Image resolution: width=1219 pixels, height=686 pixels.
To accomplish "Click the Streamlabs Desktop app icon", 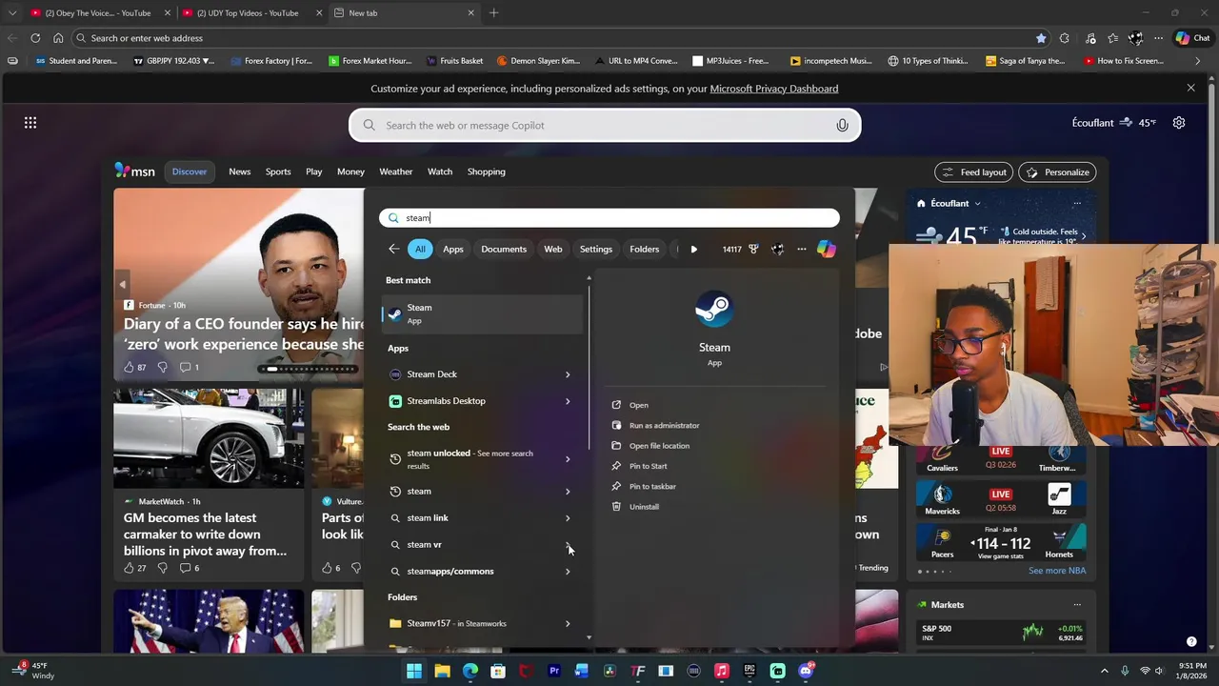I will (395, 401).
